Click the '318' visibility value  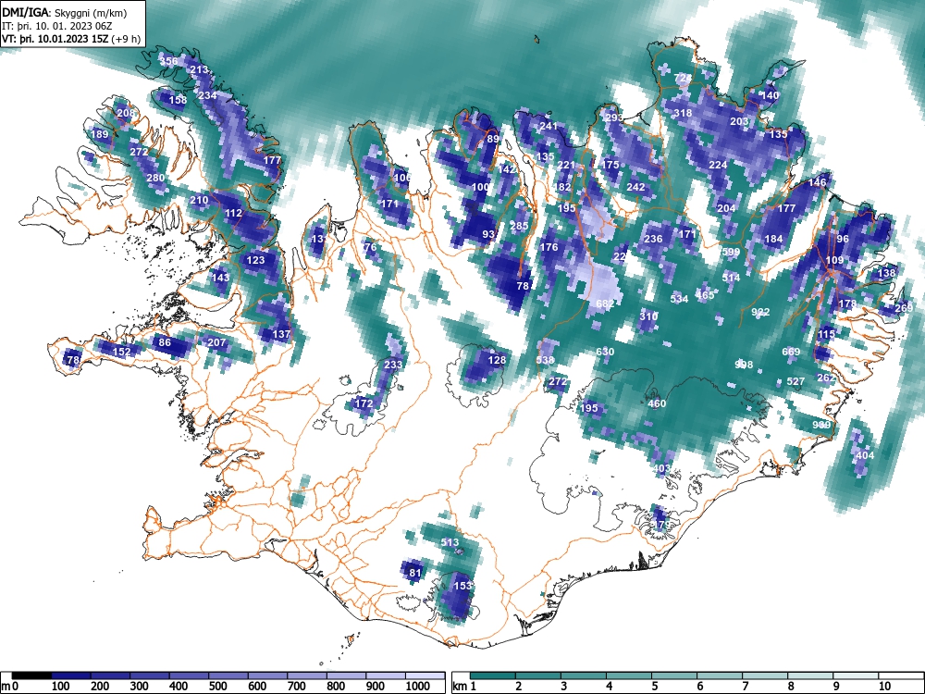click(x=683, y=113)
